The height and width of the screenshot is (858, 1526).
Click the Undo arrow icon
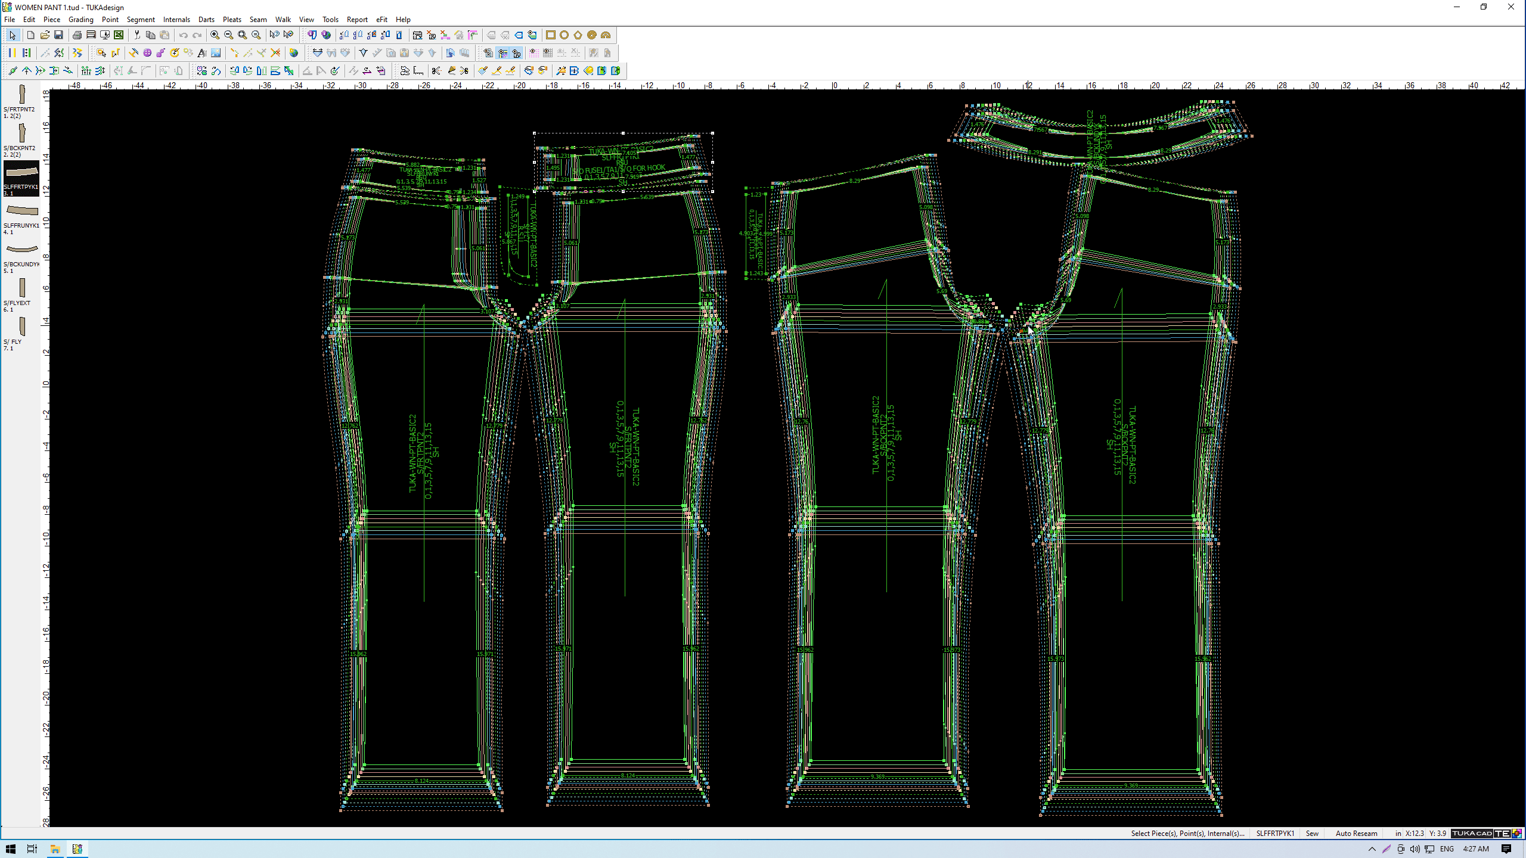coord(183,35)
